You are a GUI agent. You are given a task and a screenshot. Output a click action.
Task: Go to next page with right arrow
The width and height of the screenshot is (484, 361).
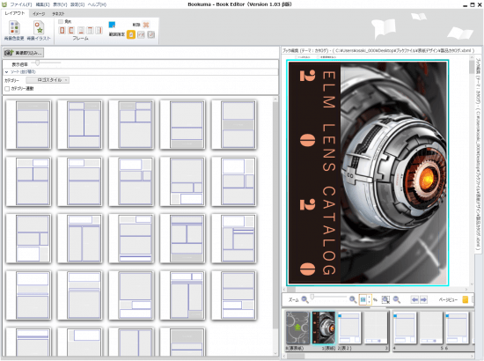coord(423,299)
